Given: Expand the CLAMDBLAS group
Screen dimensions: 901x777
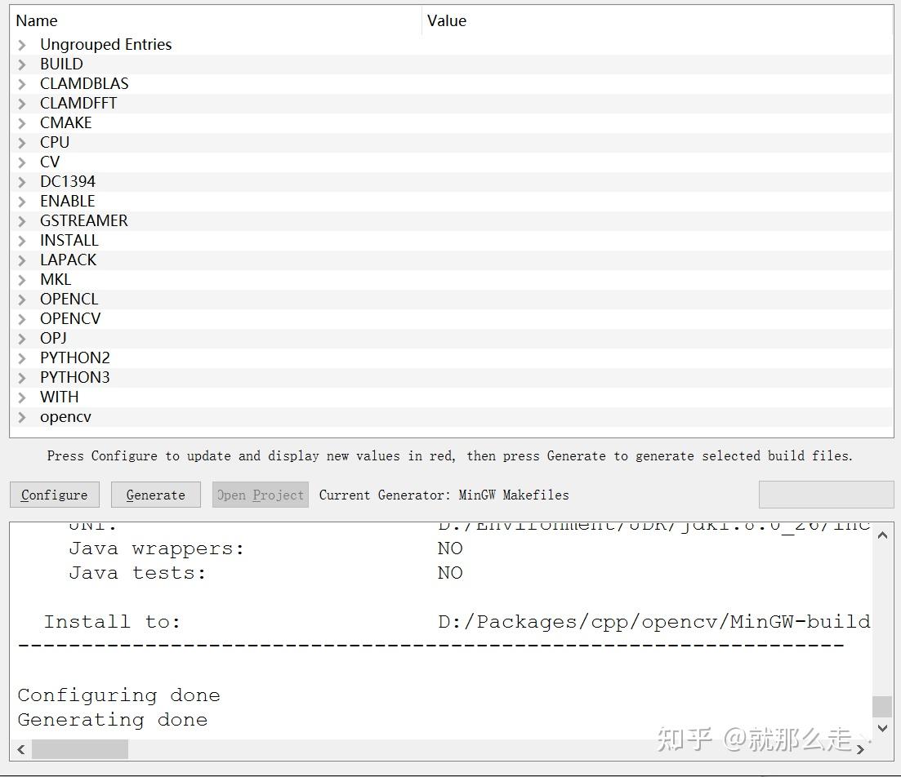Looking at the screenshot, I should click(22, 83).
